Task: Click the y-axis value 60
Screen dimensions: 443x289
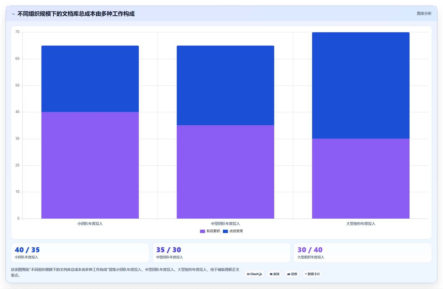Action: click(17, 59)
